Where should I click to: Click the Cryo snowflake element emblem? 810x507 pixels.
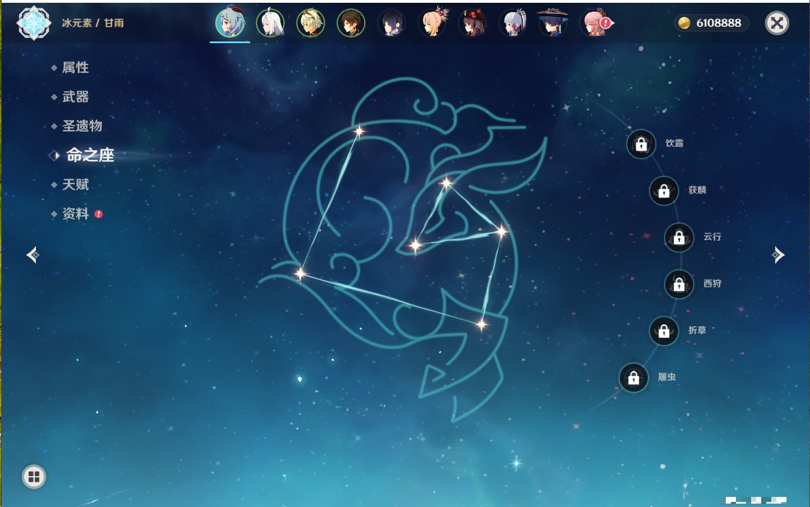point(34,23)
